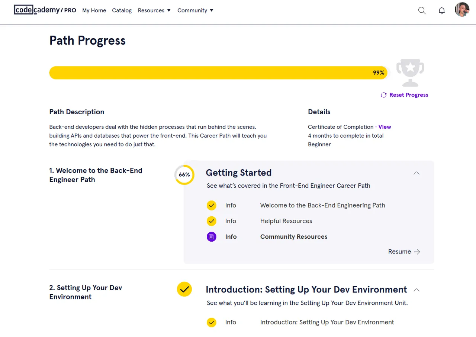This screenshot has width=476, height=337.
Task: Click '2. Setting Up Your Dev Environment' title
Action: 86,292
